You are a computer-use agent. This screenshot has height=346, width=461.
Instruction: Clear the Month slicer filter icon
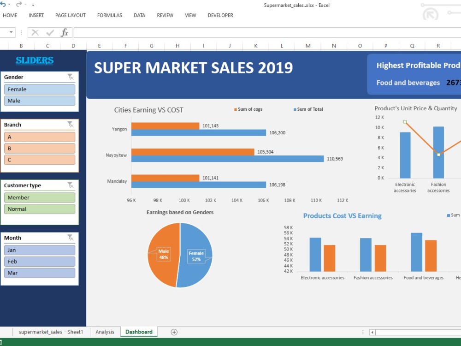[71, 237]
